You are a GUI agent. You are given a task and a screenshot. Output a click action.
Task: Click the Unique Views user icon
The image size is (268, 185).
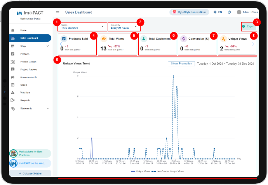(223, 39)
